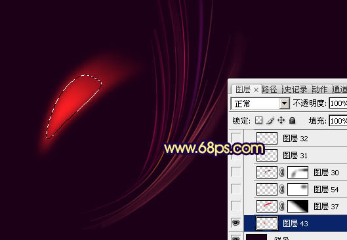Select layer mask of 图层 30

click(298, 172)
